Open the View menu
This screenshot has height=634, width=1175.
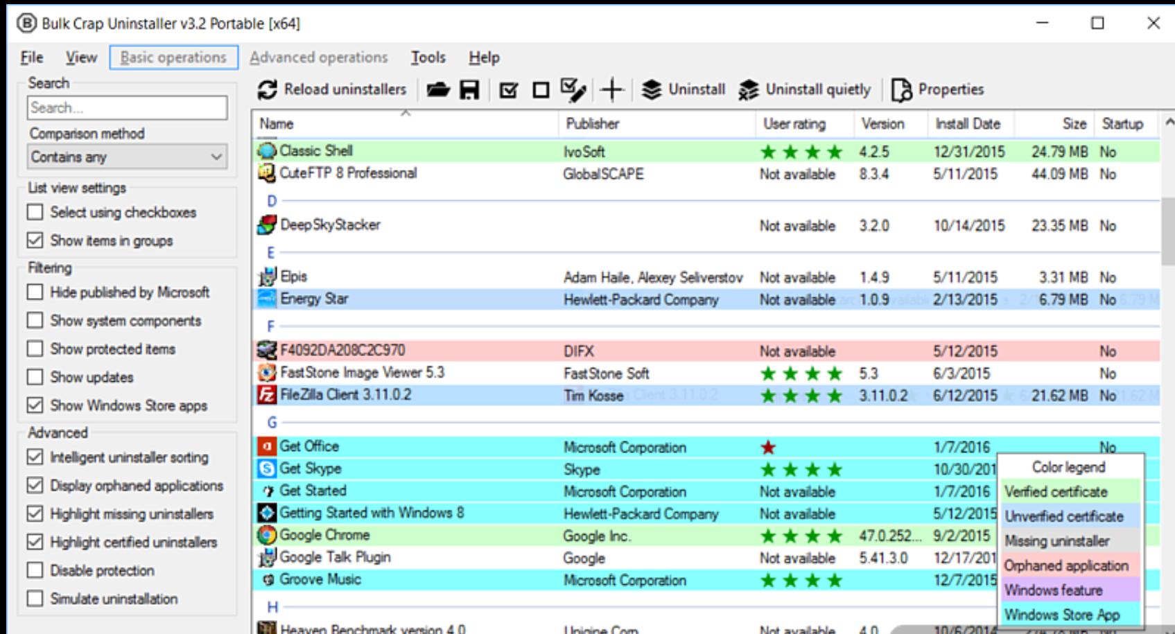click(81, 58)
